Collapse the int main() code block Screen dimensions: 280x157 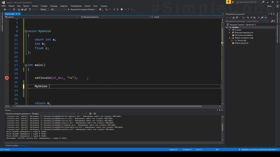click(26, 65)
